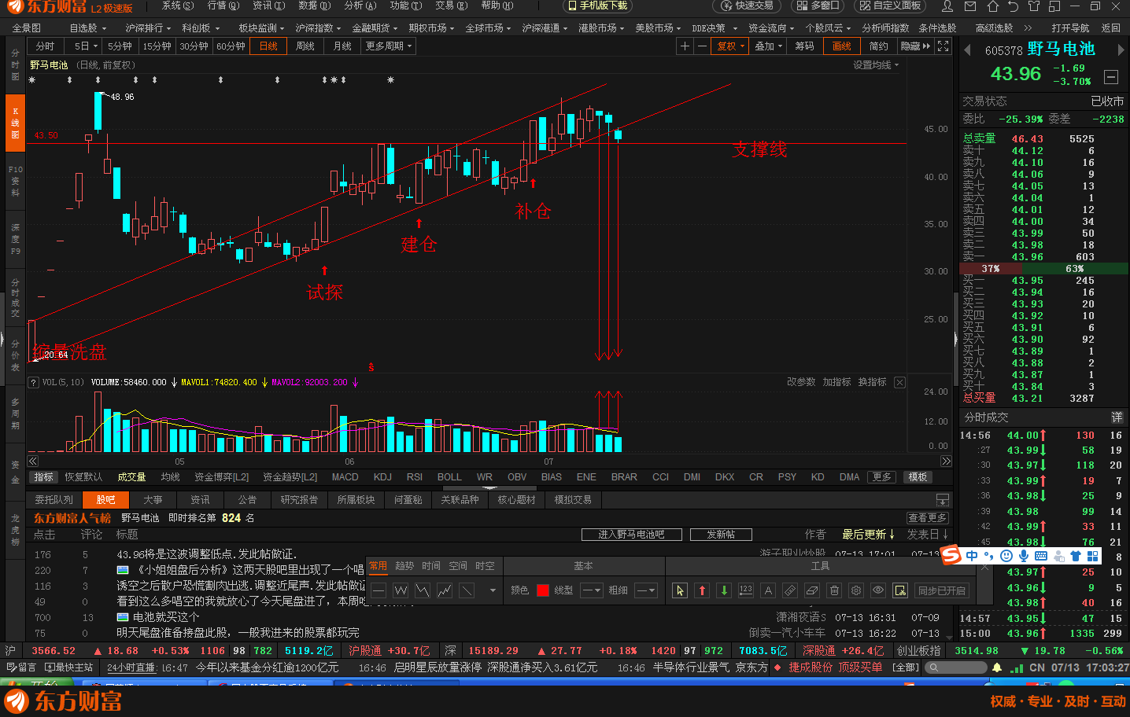Open 叠加 overlay dropdown
Image resolution: width=1130 pixels, height=717 pixels.
coord(769,46)
